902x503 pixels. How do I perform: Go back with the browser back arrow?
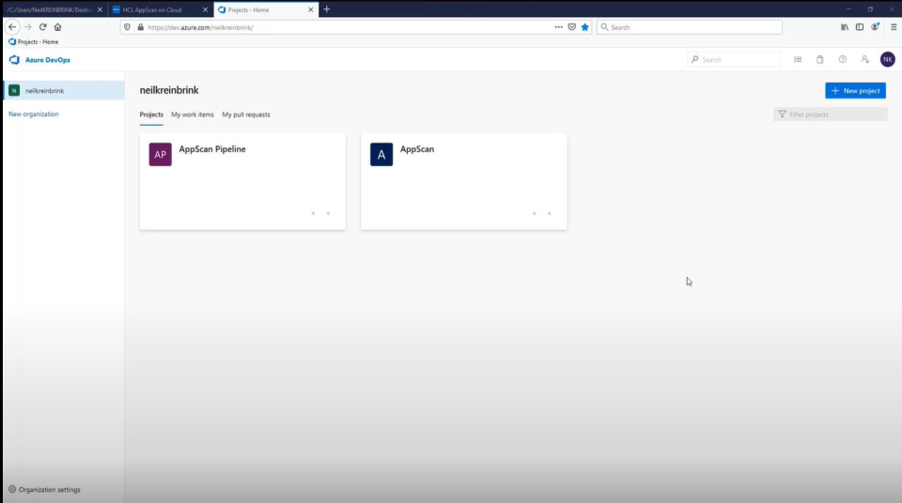coord(12,27)
